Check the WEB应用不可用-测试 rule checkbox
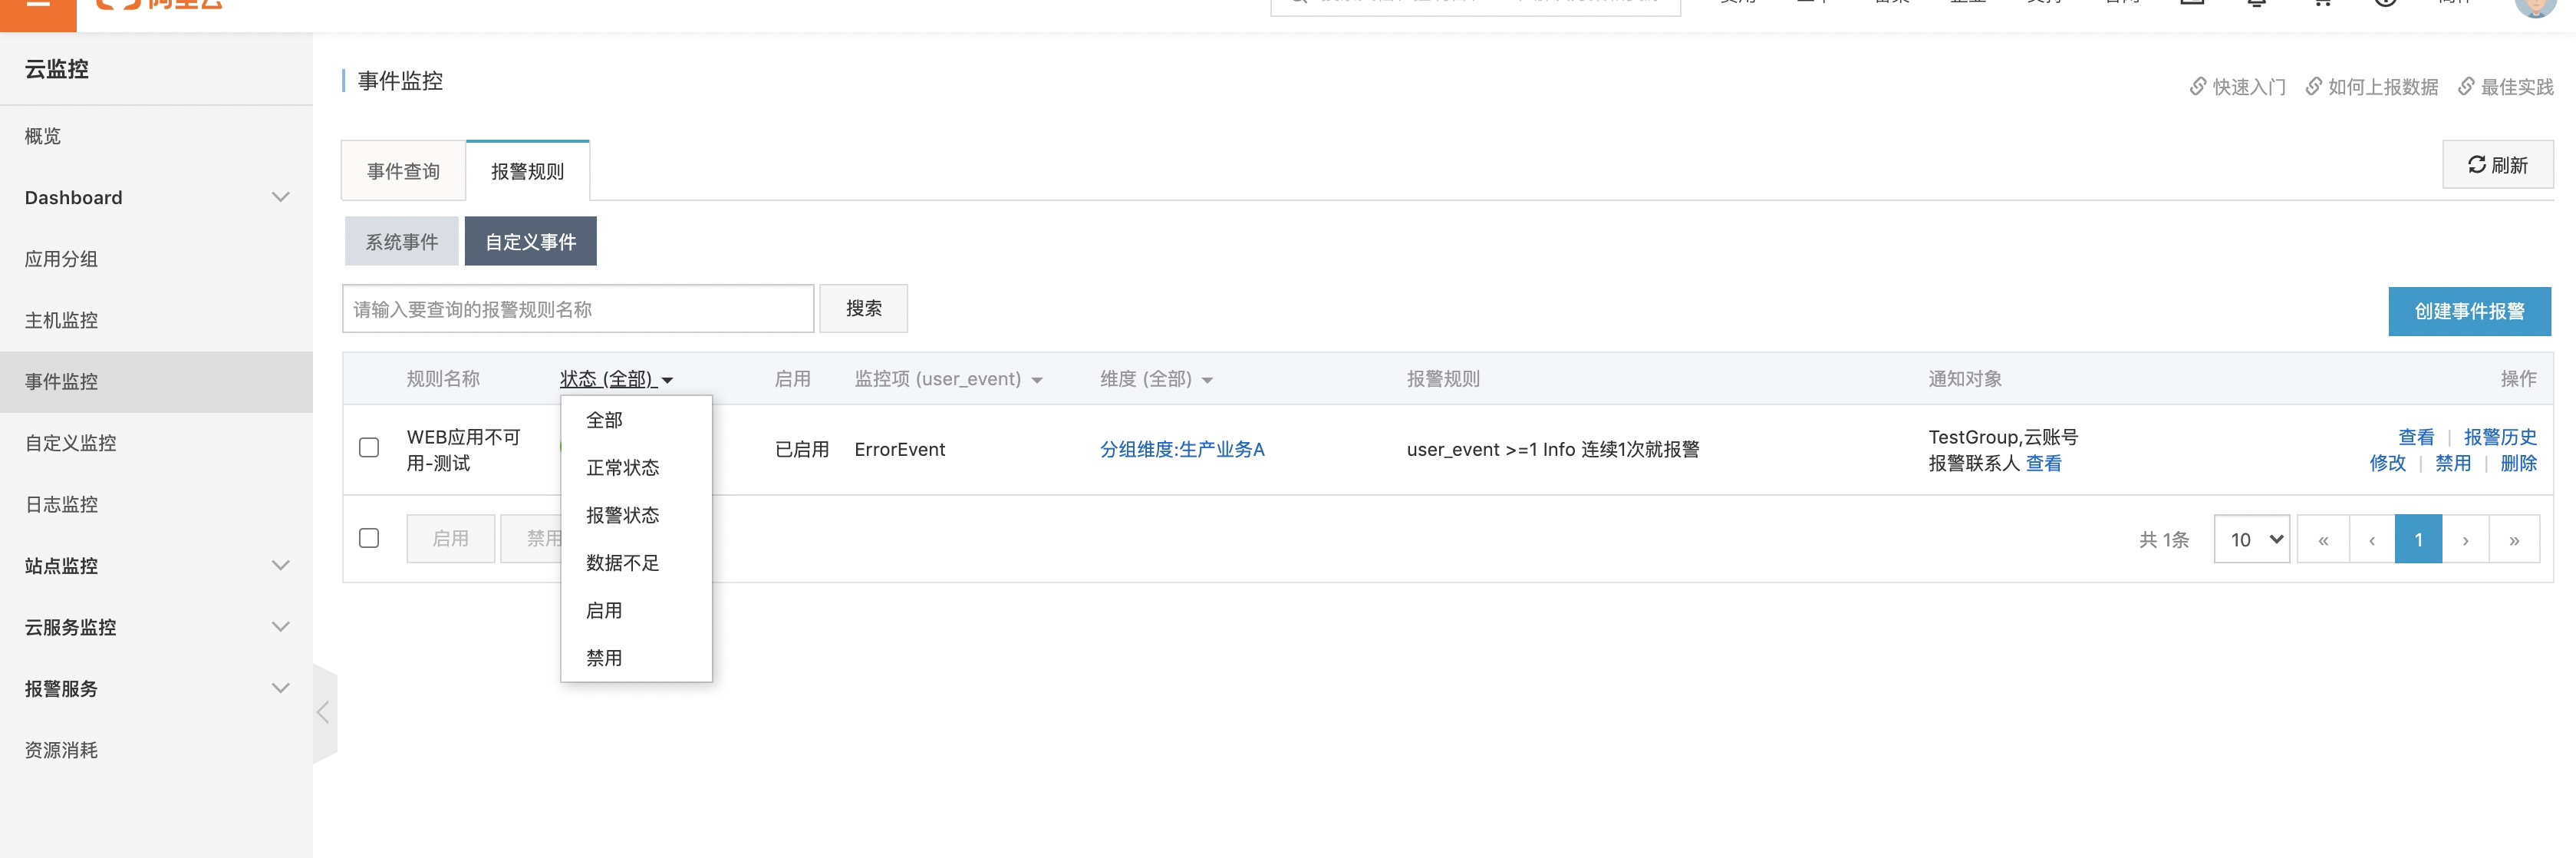Viewport: 2576px width, 858px height. point(369,448)
